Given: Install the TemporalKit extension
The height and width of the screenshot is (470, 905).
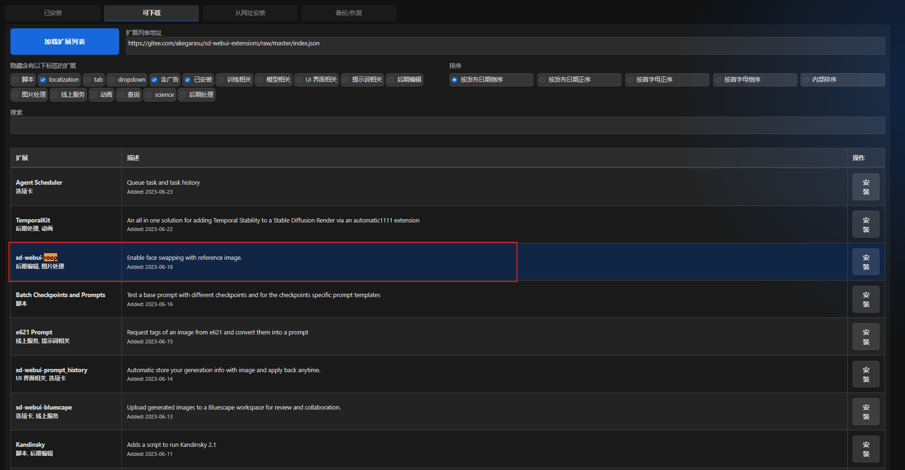Looking at the screenshot, I should point(866,224).
